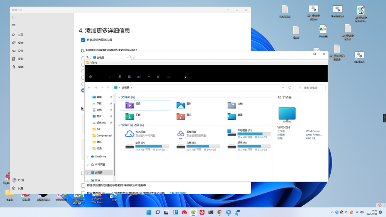Close the 此电脑 explorer tab

coord(128,57)
